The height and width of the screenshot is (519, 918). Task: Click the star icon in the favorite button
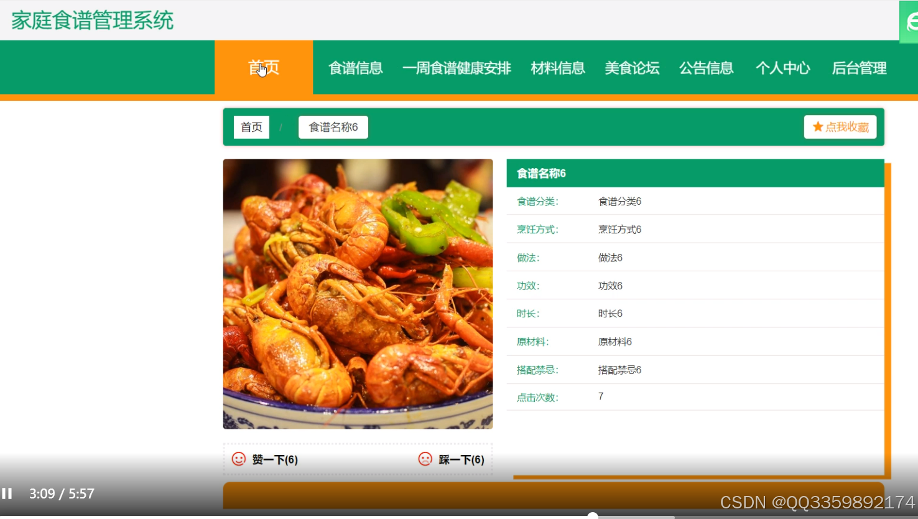818,127
